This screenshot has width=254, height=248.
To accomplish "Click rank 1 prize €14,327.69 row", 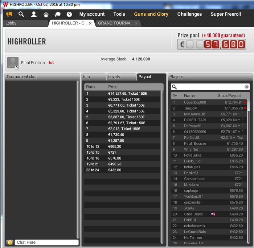I will (122, 94).
